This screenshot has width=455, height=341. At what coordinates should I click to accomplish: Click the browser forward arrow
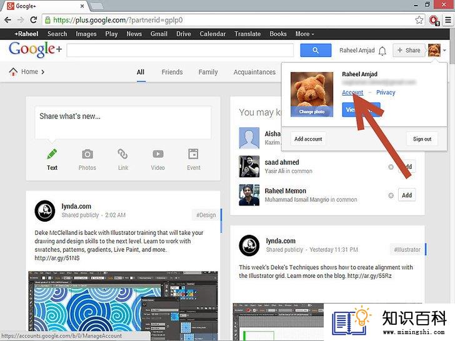coord(21,20)
